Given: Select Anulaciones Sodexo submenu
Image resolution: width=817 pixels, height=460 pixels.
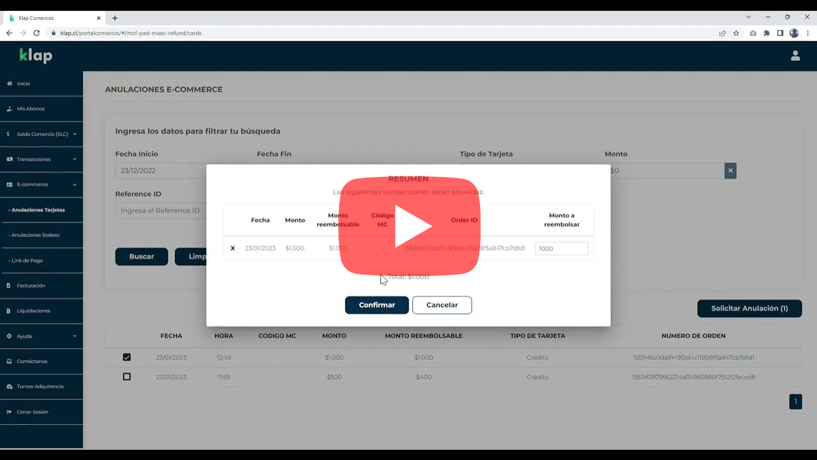Looking at the screenshot, I should click(x=41, y=235).
